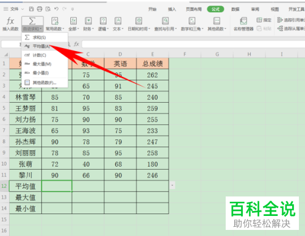
Task: Switch to the 开始 ribbon tab
Action: [x=152, y=9]
